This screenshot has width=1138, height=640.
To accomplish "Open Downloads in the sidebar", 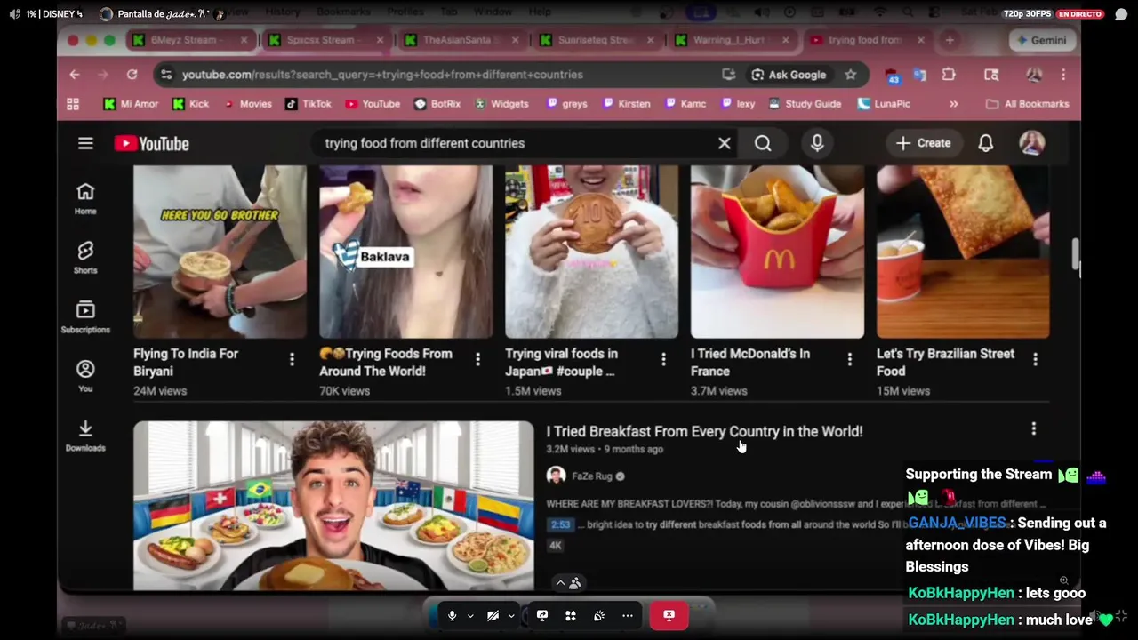I will [85, 436].
